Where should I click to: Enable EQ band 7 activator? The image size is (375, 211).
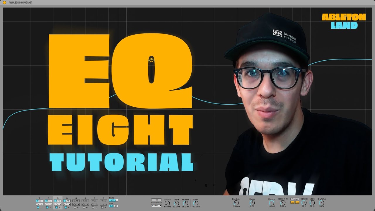point(93,207)
